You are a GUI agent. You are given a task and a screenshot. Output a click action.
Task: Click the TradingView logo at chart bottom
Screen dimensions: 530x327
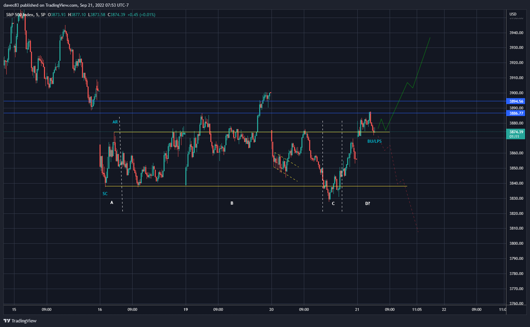20,321
